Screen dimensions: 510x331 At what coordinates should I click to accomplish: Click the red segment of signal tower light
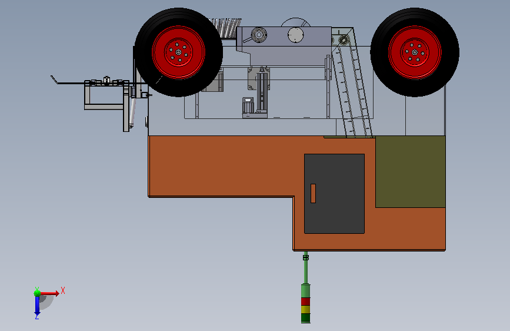(305, 302)
